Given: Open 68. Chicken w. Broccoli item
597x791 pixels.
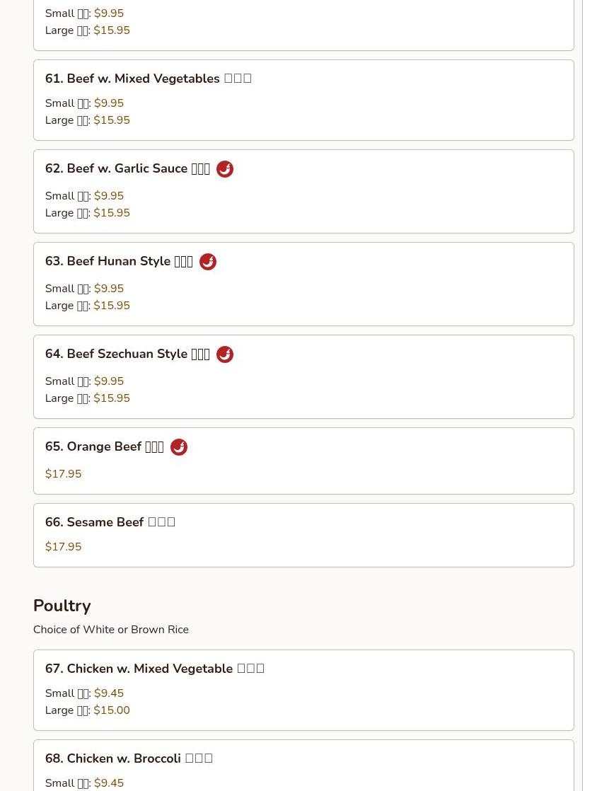Looking at the screenshot, I should pyautogui.click(x=129, y=758).
